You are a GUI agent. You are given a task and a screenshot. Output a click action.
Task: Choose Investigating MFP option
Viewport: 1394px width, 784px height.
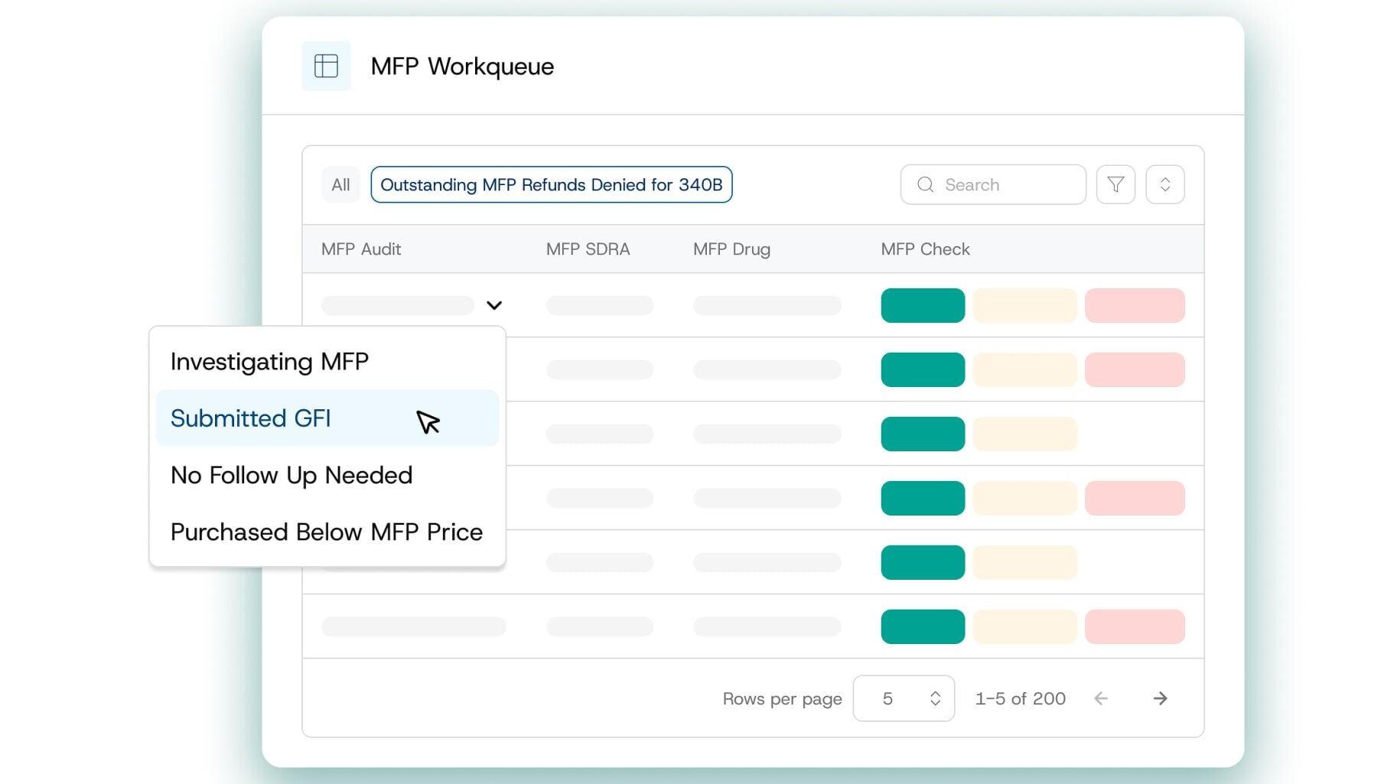point(327,362)
